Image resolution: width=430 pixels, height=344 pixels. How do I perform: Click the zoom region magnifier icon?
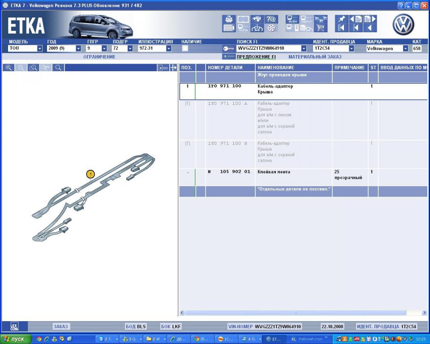click(x=33, y=68)
